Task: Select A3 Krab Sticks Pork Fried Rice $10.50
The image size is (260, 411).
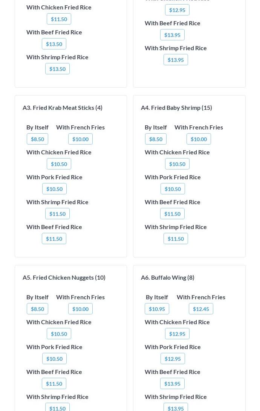Action: (x=54, y=189)
